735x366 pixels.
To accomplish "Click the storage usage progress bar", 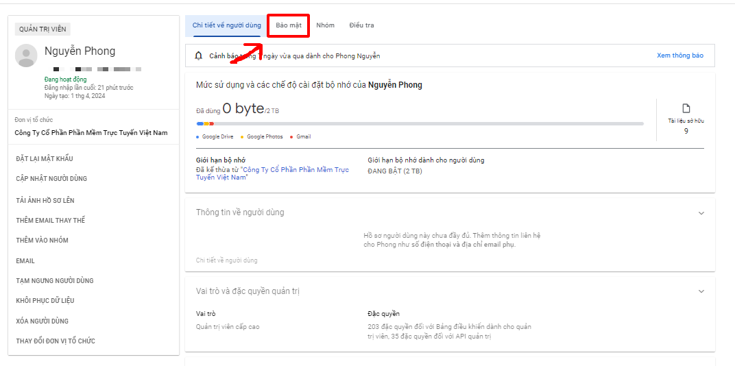I will [420, 124].
